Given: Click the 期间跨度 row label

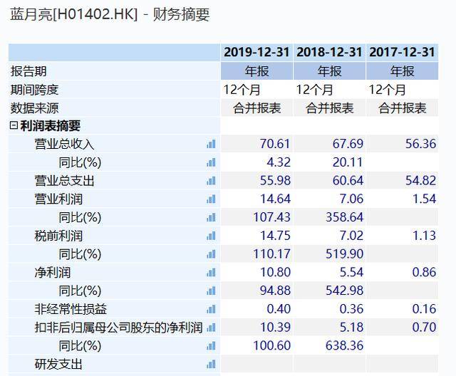Looking at the screenshot, I should click(34, 90).
